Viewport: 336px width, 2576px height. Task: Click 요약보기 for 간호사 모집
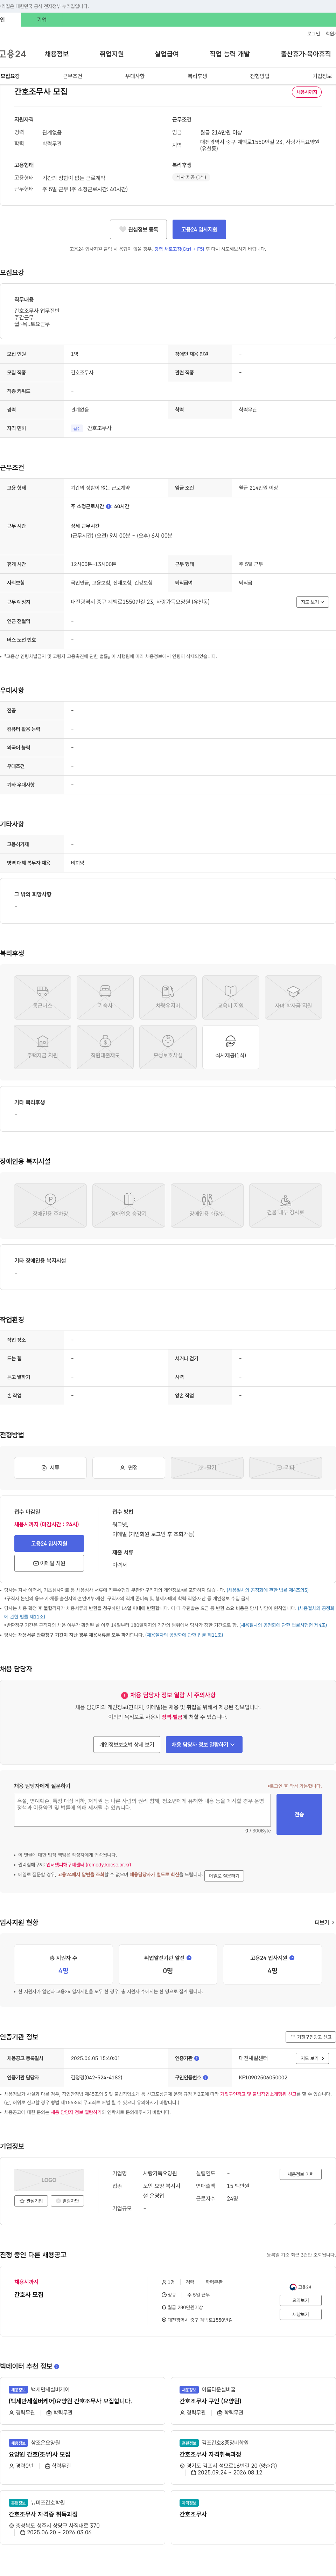(x=300, y=2300)
